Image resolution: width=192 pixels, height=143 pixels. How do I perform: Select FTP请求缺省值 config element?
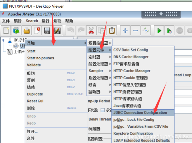click(143, 64)
